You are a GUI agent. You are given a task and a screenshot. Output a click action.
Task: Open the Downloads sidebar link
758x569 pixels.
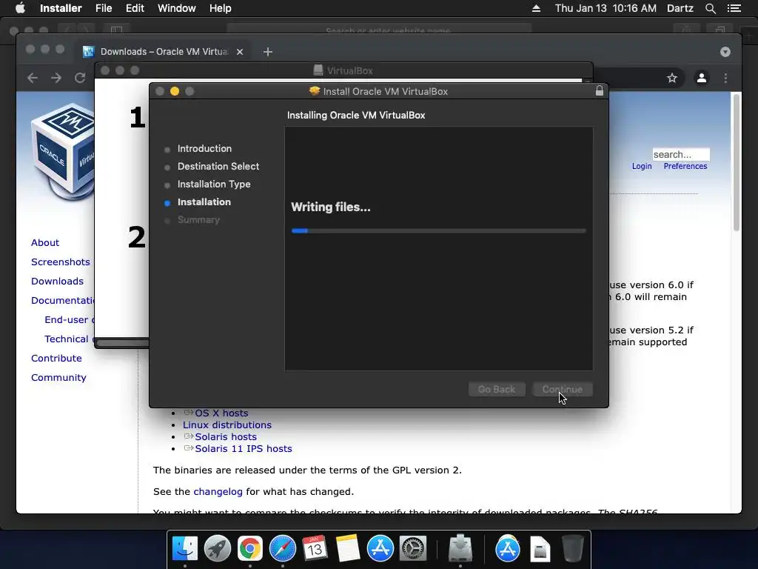click(x=57, y=282)
